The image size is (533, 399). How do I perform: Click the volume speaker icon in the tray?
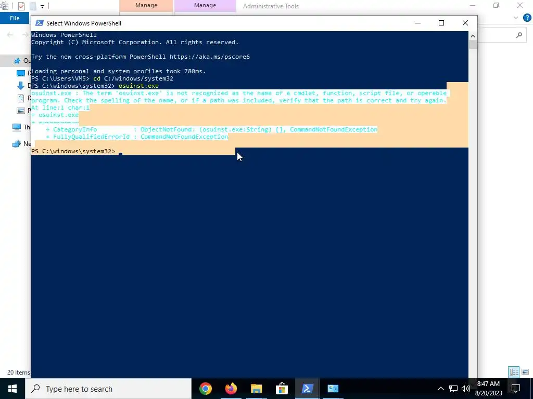[466, 389]
